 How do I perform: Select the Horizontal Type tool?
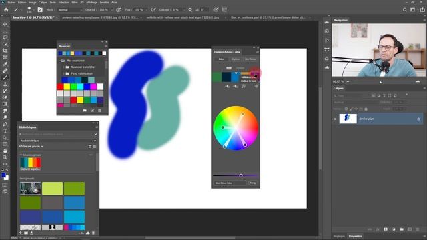5,131
